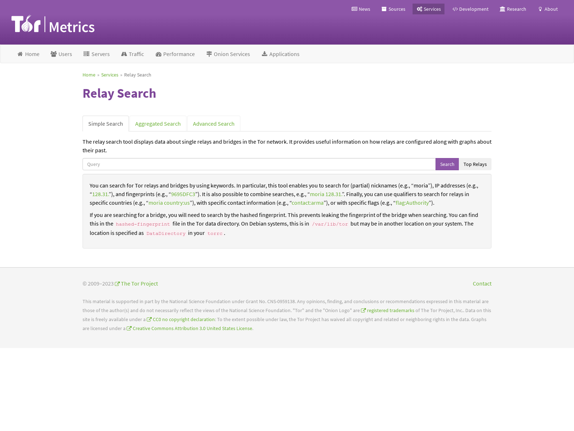Click the Onion Services signpost icon
This screenshot has width=574, height=431.
coord(209,54)
